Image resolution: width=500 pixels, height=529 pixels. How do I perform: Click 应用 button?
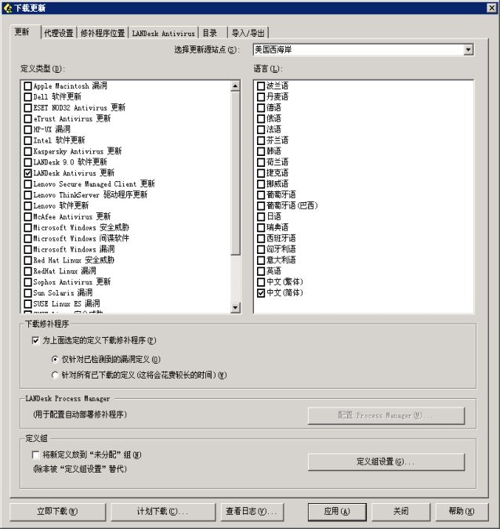(x=337, y=512)
